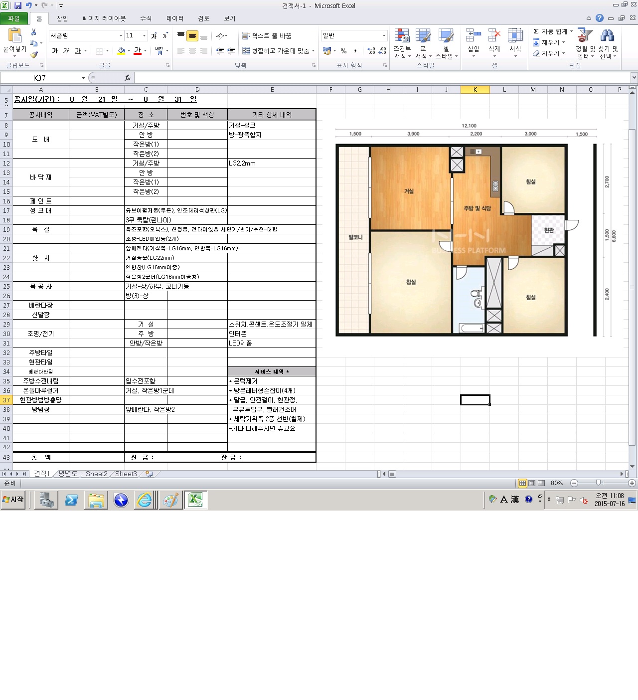The height and width of the screenshot is (700, 638).
Task: Select the Format Painter brush icon
Action: point(34,55)
